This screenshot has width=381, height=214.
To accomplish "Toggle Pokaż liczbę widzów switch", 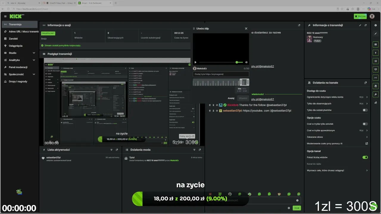I will [x=365, y=157].
